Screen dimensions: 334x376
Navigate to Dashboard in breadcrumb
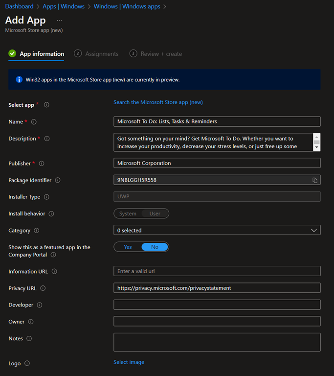click(x=19, y=6)
